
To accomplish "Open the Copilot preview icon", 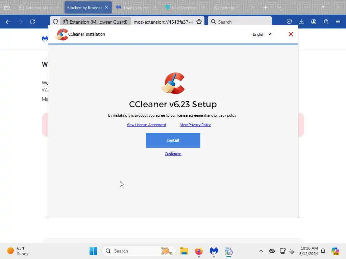I will 335,251.
